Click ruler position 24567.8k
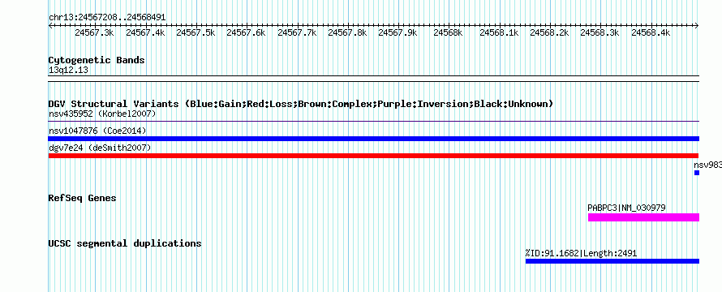The height and width of the screenshot is (292, 722). (347, 32)
